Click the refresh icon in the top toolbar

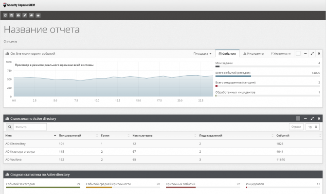tap(5, 16)
